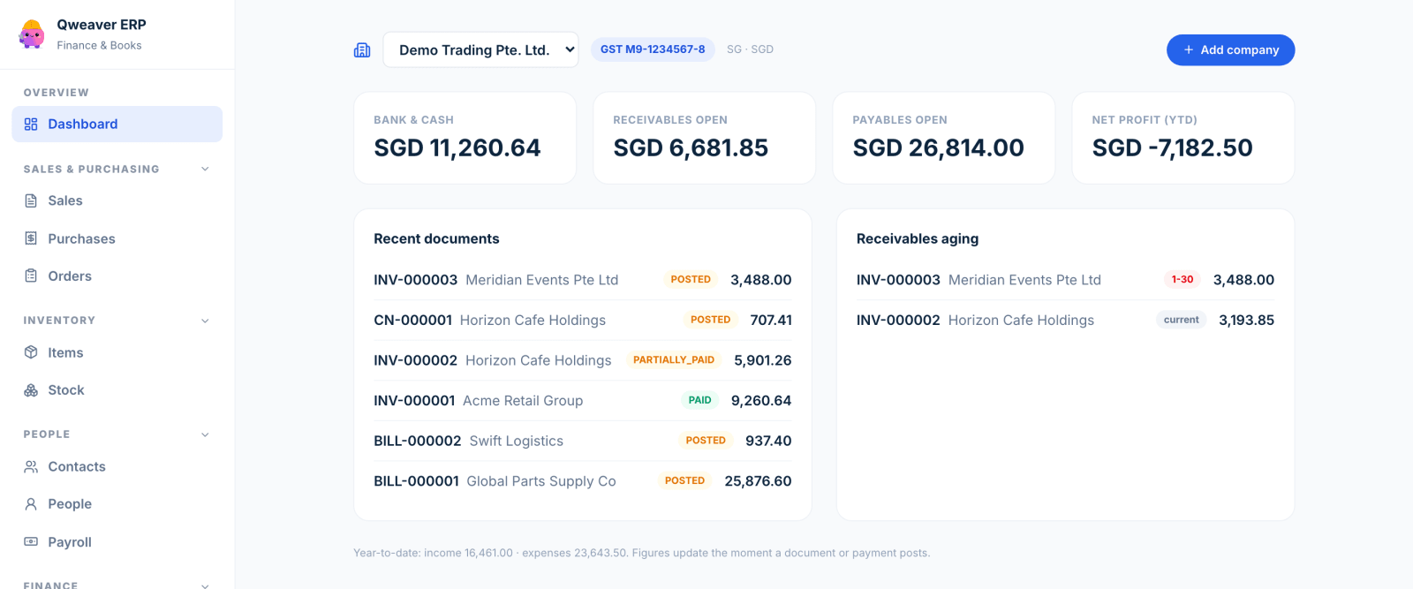Collapse the People section chevron
This screenshot has height=589, width=1413.
[205, 434]
